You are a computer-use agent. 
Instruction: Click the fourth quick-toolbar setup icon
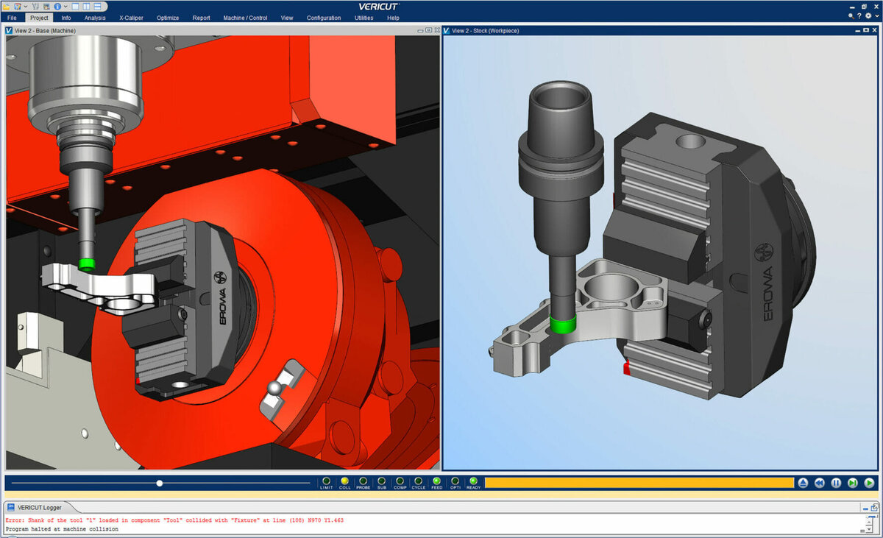46,6
